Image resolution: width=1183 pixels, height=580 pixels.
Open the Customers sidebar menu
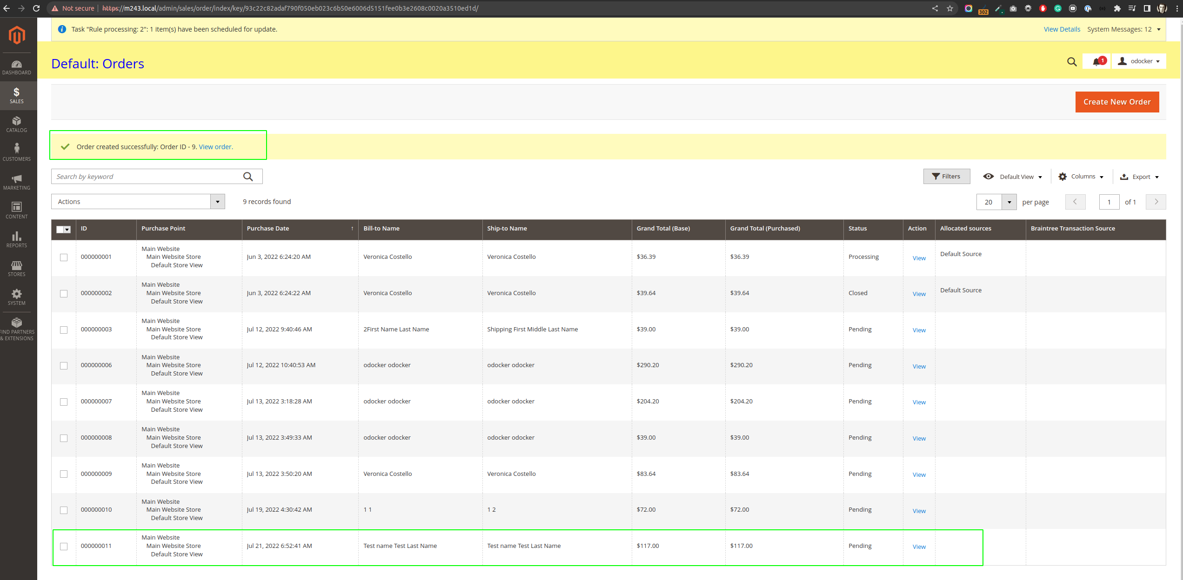click(x=17, y=153)
